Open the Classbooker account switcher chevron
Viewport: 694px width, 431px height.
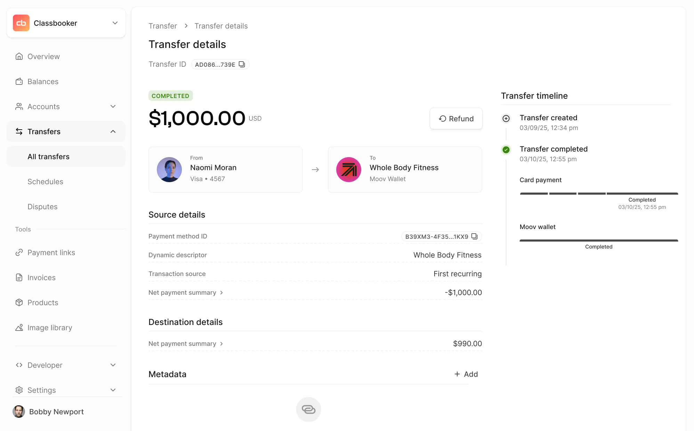tap(115, 23)
